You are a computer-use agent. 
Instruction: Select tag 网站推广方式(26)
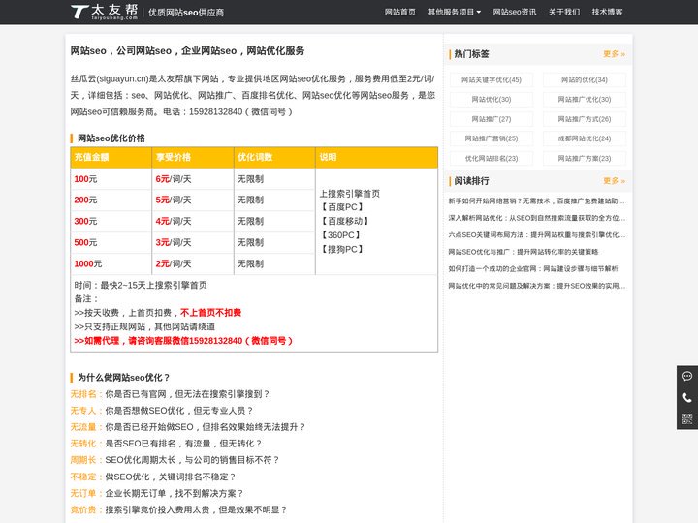(x=584, y=119)
